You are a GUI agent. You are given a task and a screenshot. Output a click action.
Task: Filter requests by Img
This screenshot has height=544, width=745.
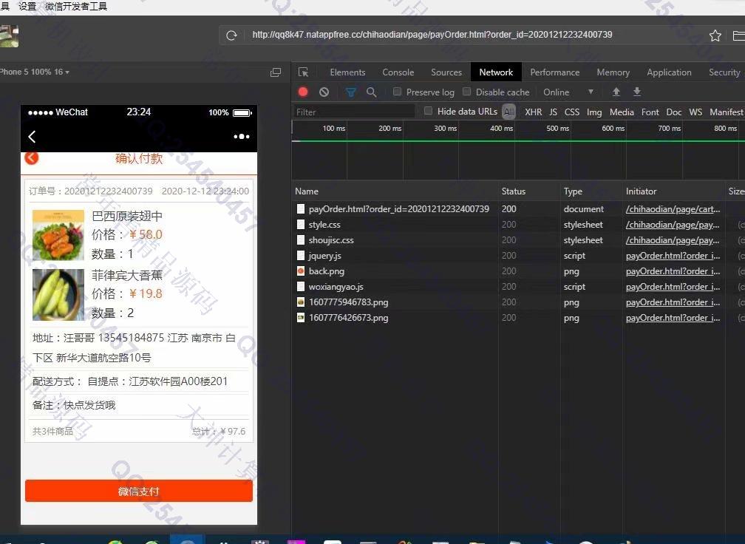(x=594, y=112)
